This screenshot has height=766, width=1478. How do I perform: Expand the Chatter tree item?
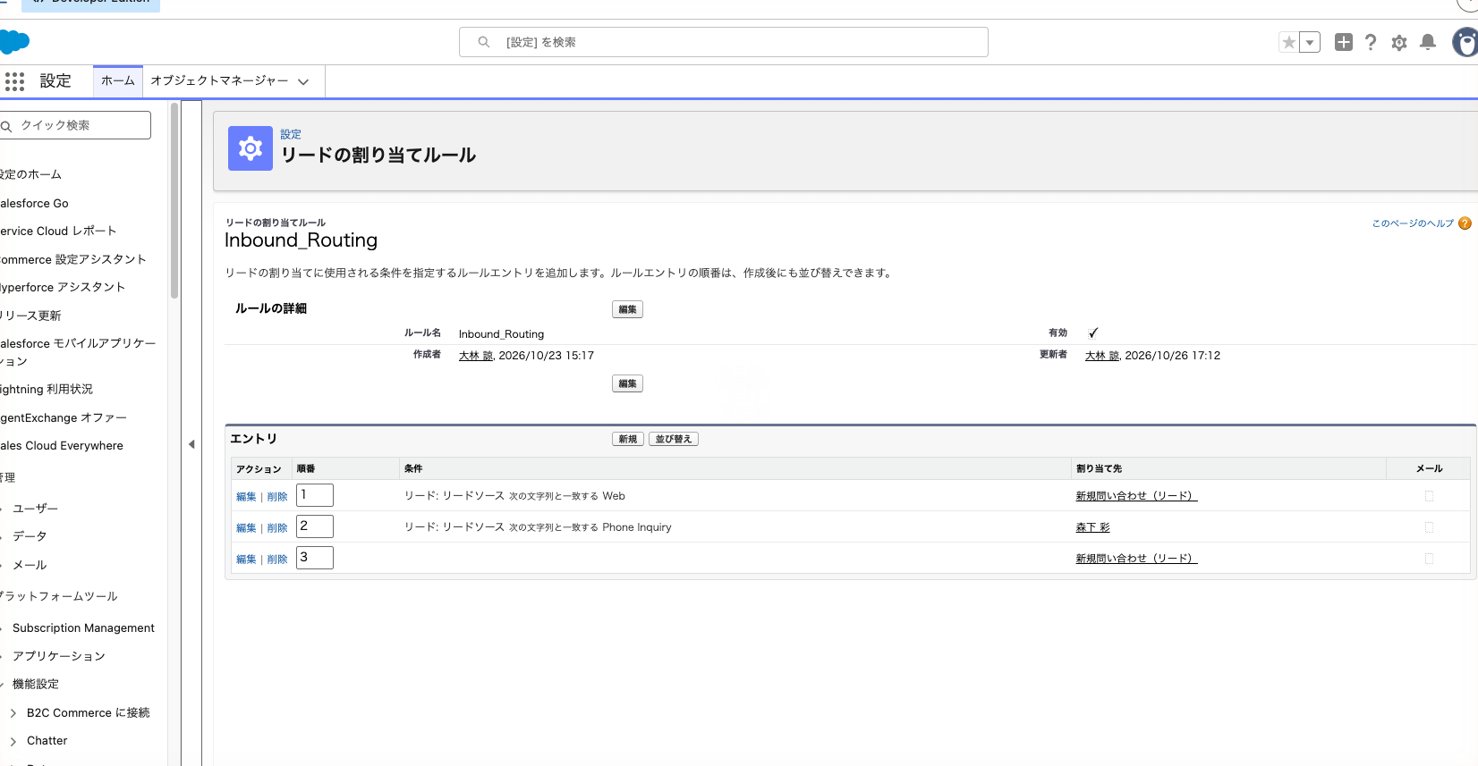tap(13, 741)
